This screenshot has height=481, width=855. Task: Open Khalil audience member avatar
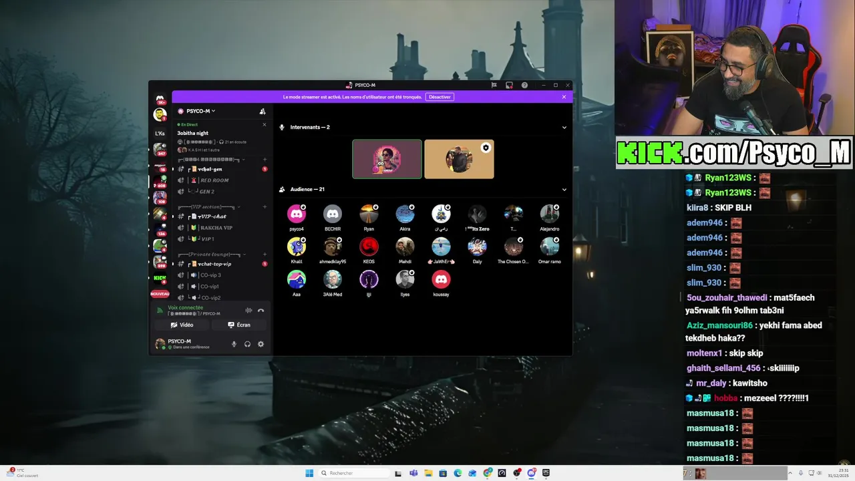coord(297,247)
